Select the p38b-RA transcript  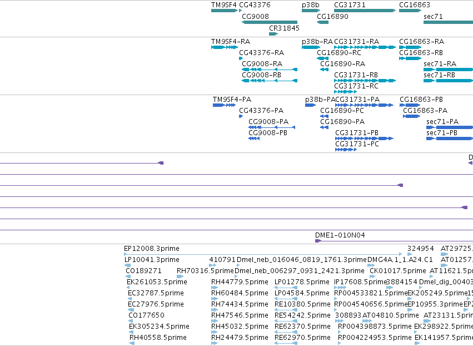(311, 47)
